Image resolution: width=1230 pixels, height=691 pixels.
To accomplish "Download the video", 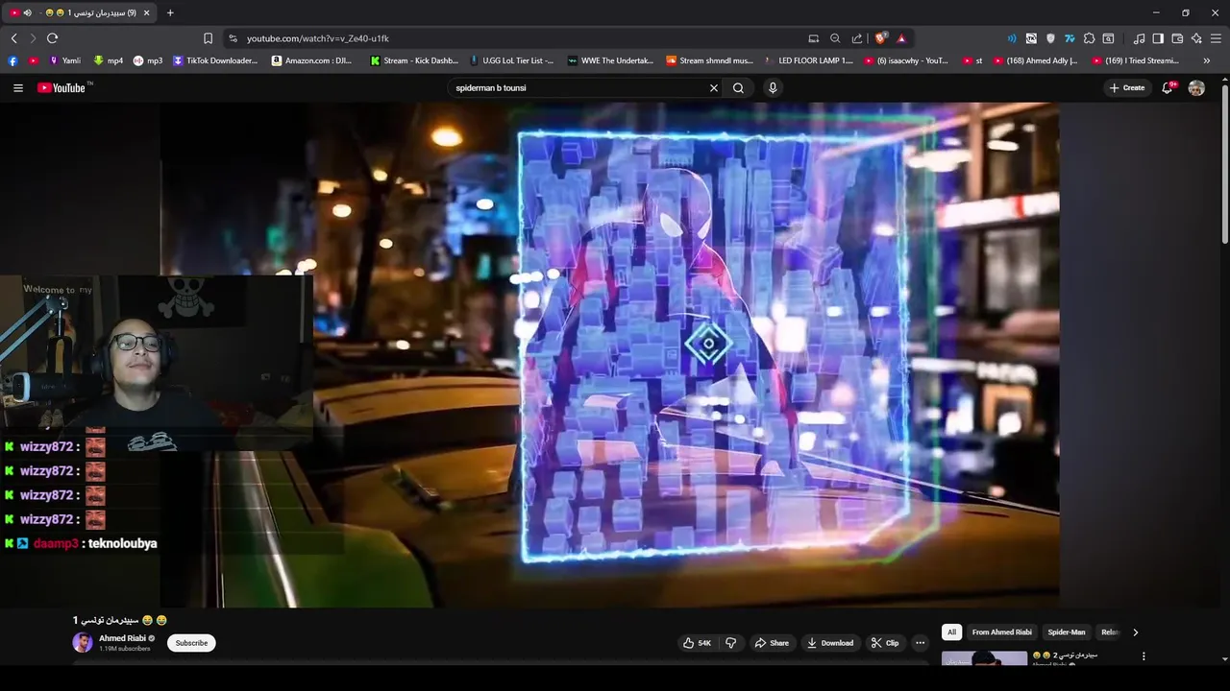I will point(830,643).
